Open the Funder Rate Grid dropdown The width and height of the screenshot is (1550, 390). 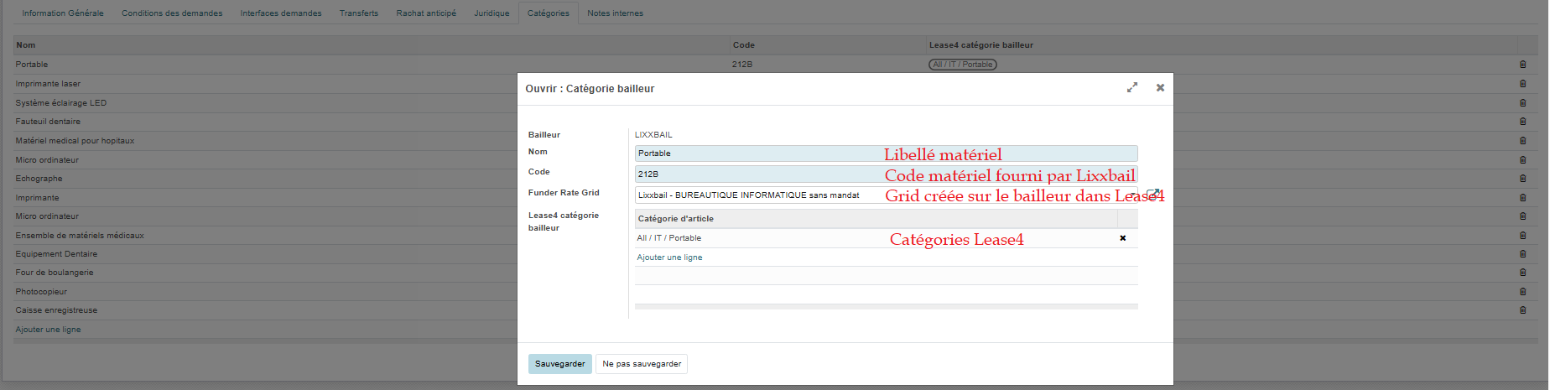[1131, 195]
